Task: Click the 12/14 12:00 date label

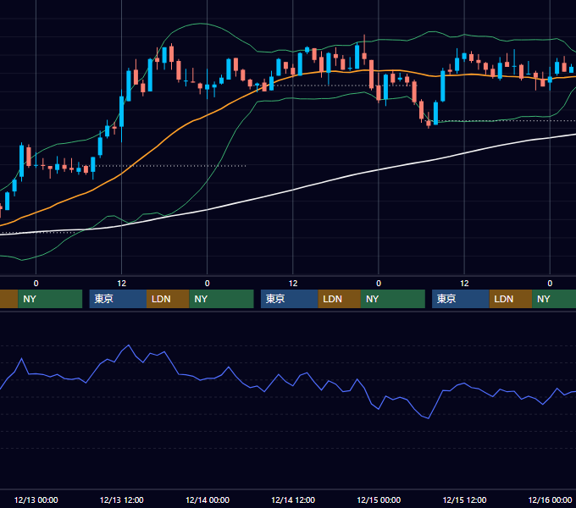Action: point(293,500)
